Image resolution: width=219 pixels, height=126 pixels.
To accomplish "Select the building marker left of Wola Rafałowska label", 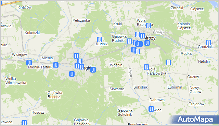I will click(x=146, y=67).
